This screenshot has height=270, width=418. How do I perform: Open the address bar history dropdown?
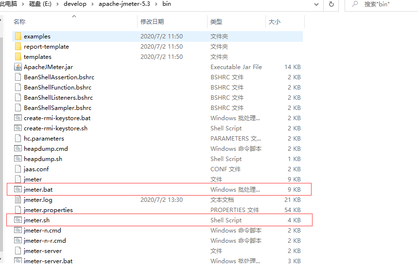tap(316, 4)
